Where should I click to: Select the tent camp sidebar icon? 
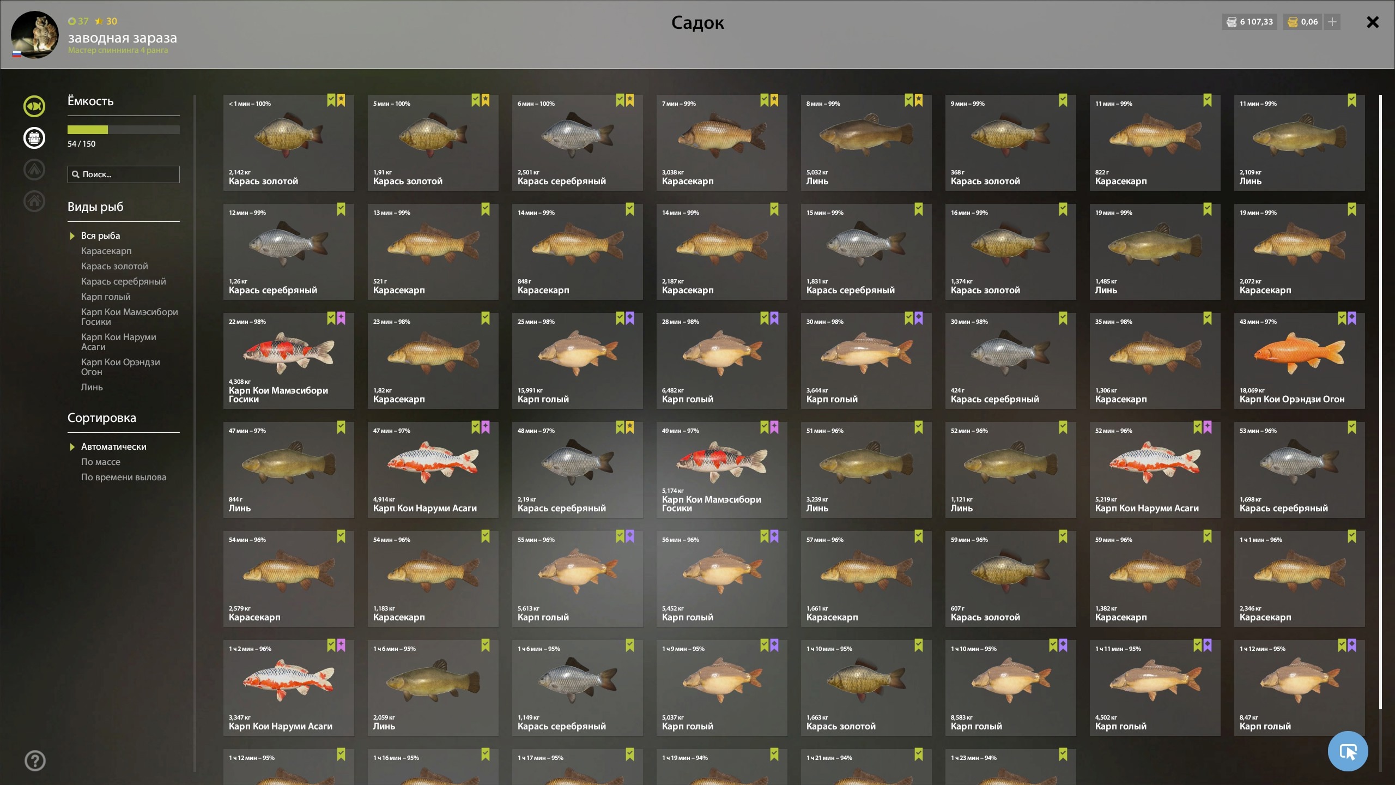coord(34,170)
